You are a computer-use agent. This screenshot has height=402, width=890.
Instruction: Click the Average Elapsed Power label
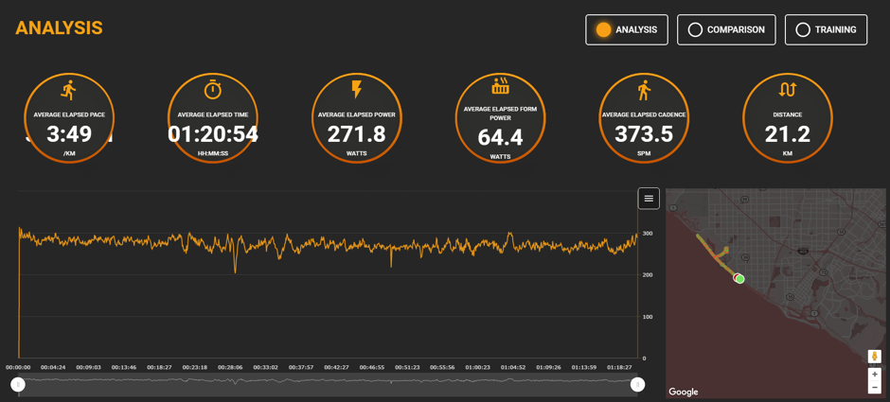point(356,114)
